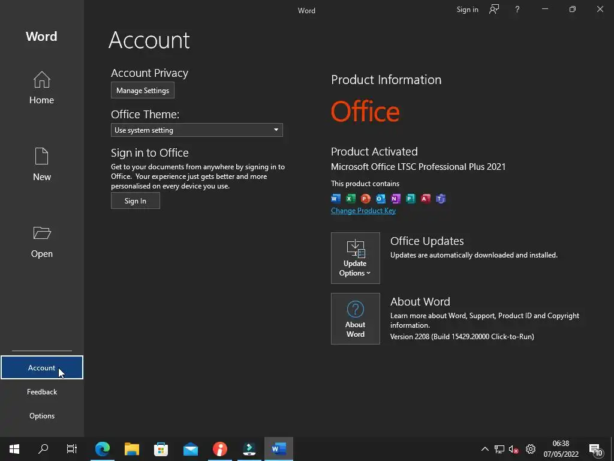Open Word Options from sidebar
The image size is (614, 461).
click(x=42, y=415)
